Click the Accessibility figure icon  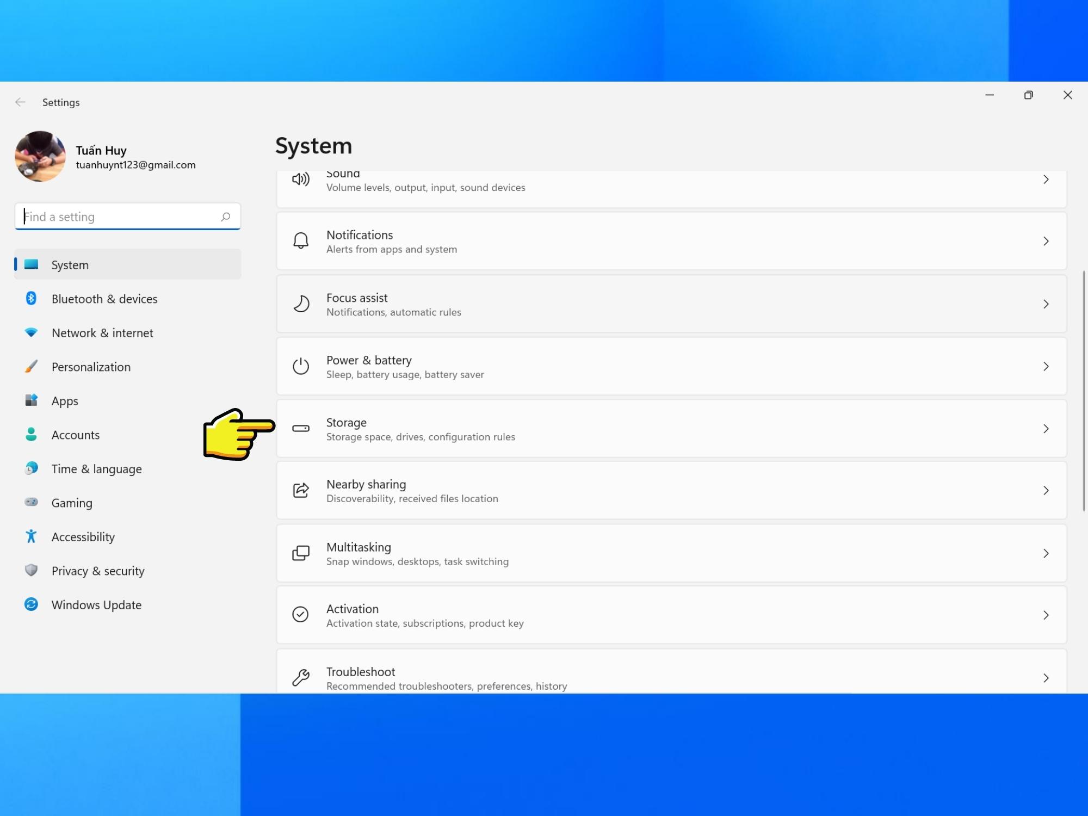click(31, 536)
